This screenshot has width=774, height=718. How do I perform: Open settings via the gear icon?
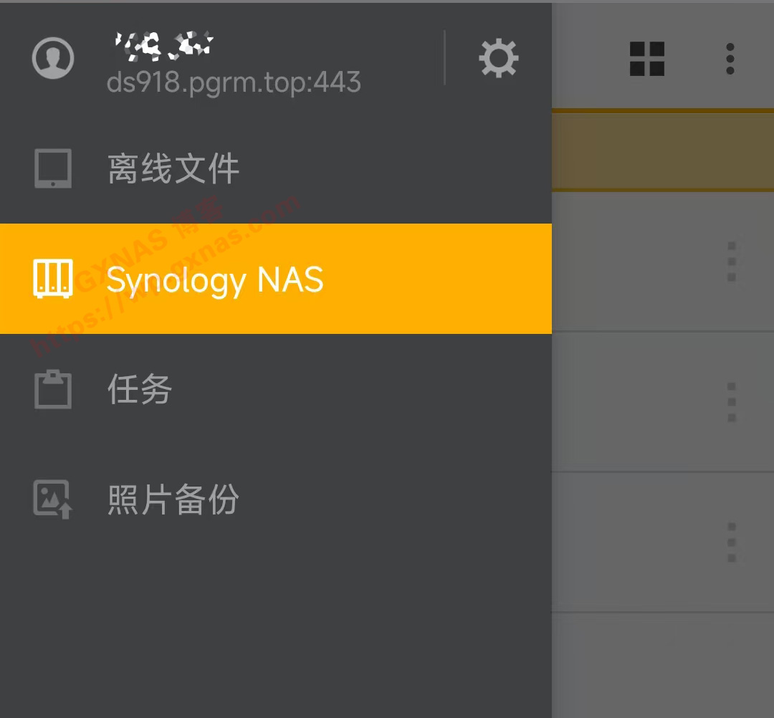[499, 58]
